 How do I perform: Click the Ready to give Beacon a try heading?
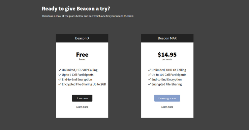pyautogui.click(x=76, y=9)
